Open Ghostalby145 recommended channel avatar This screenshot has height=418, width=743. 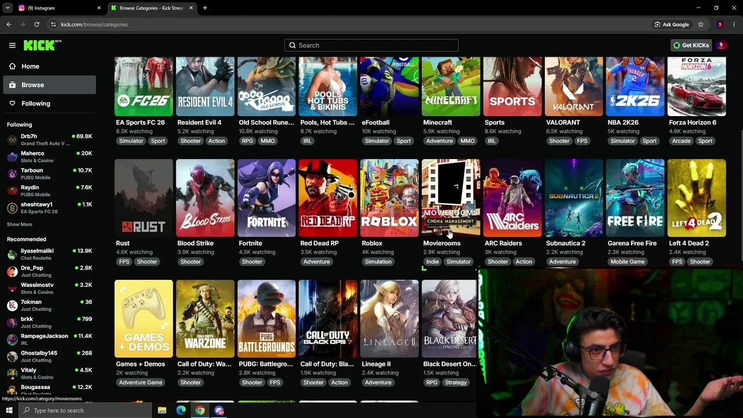[x=12, y=356]
